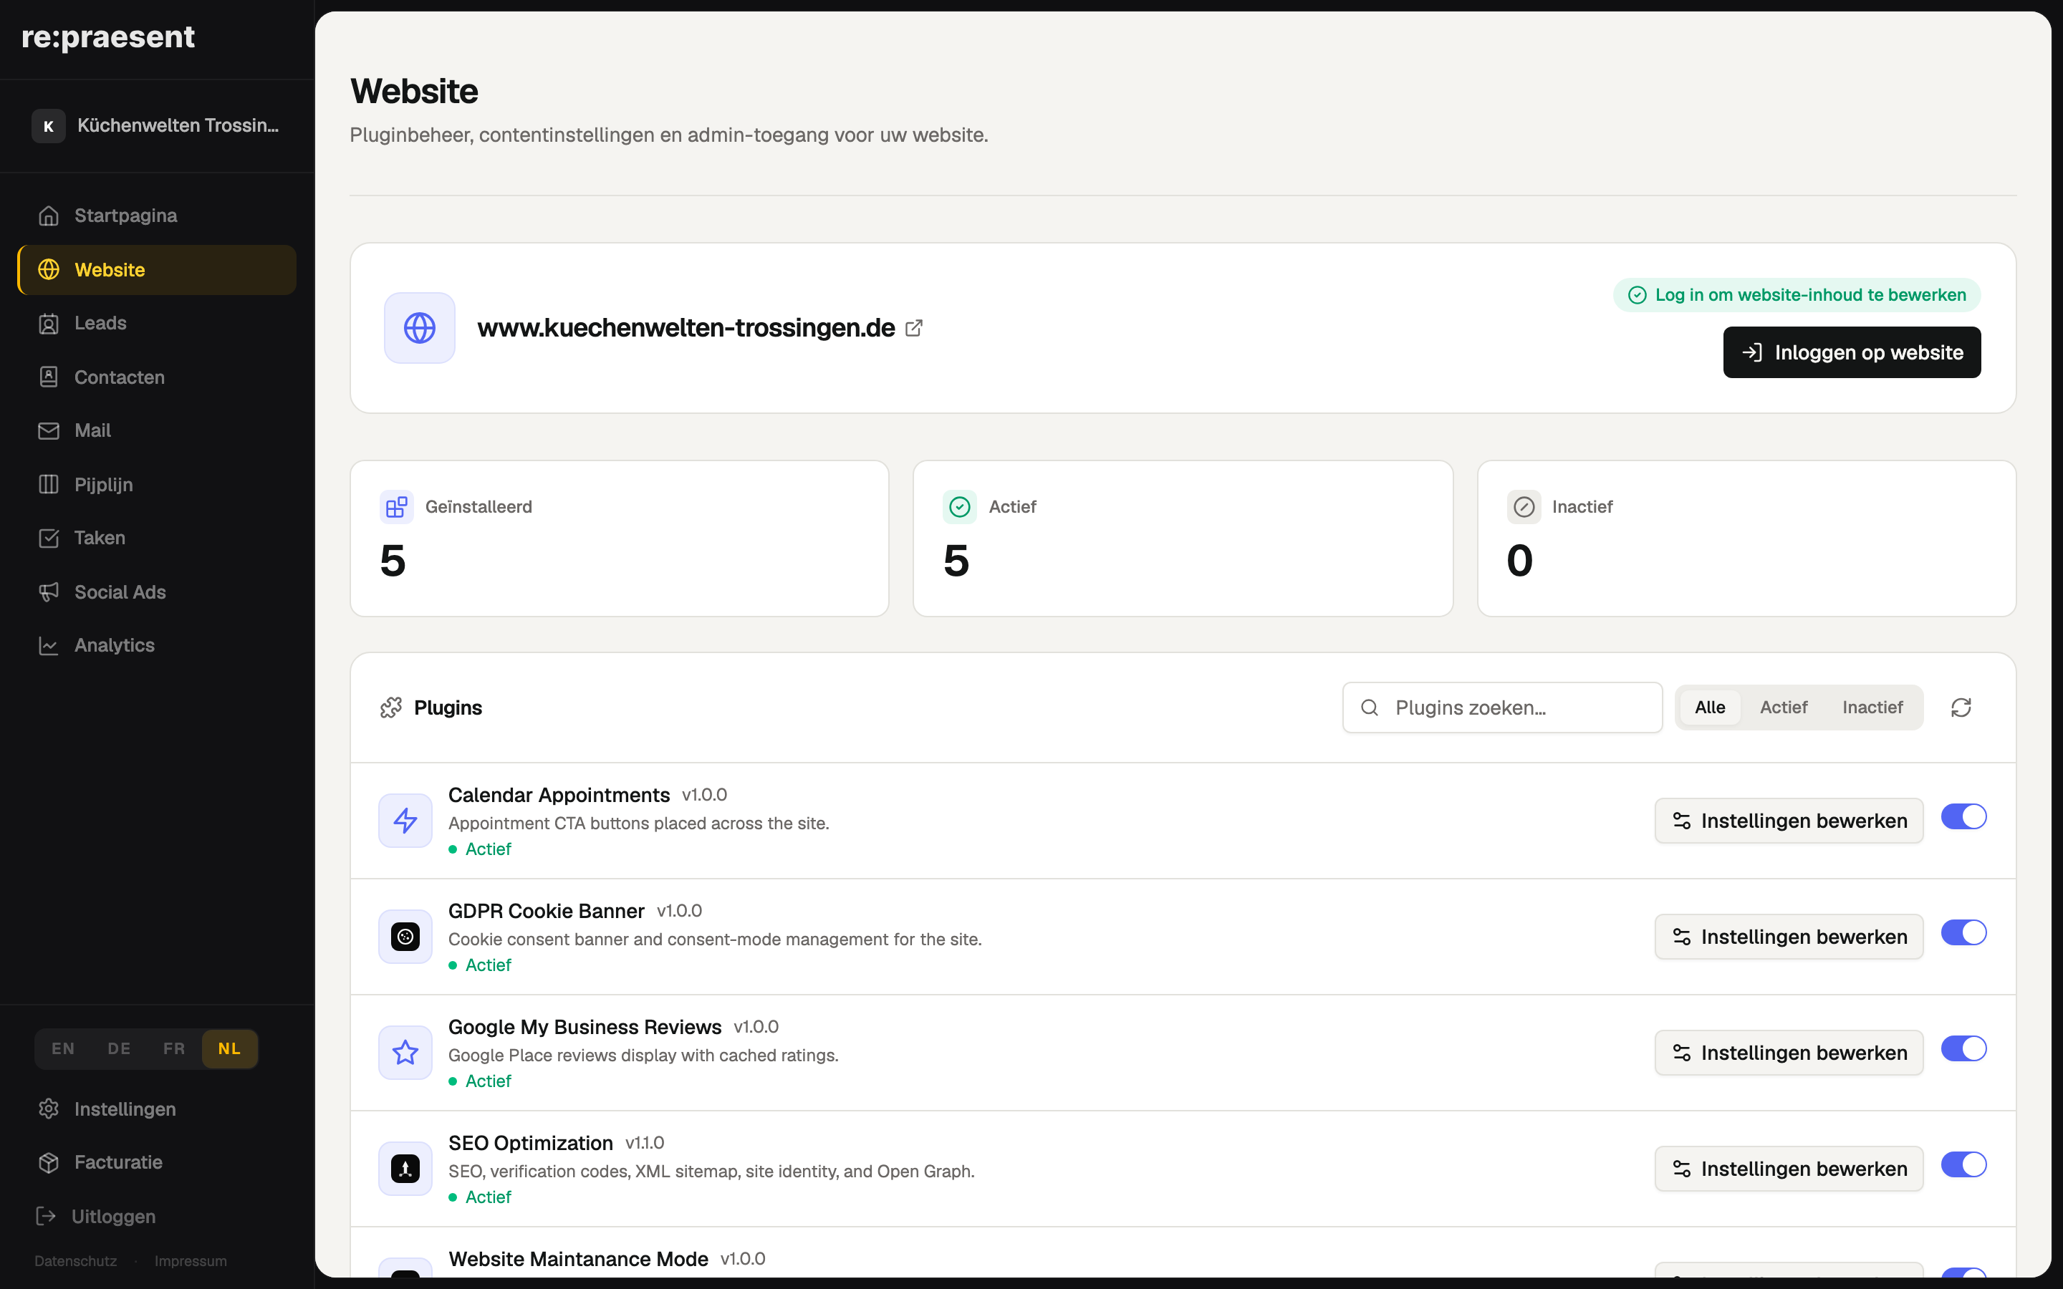Open the Leads section
The width and height of the screenshot is (2063, 1289).
click(157, 323)
